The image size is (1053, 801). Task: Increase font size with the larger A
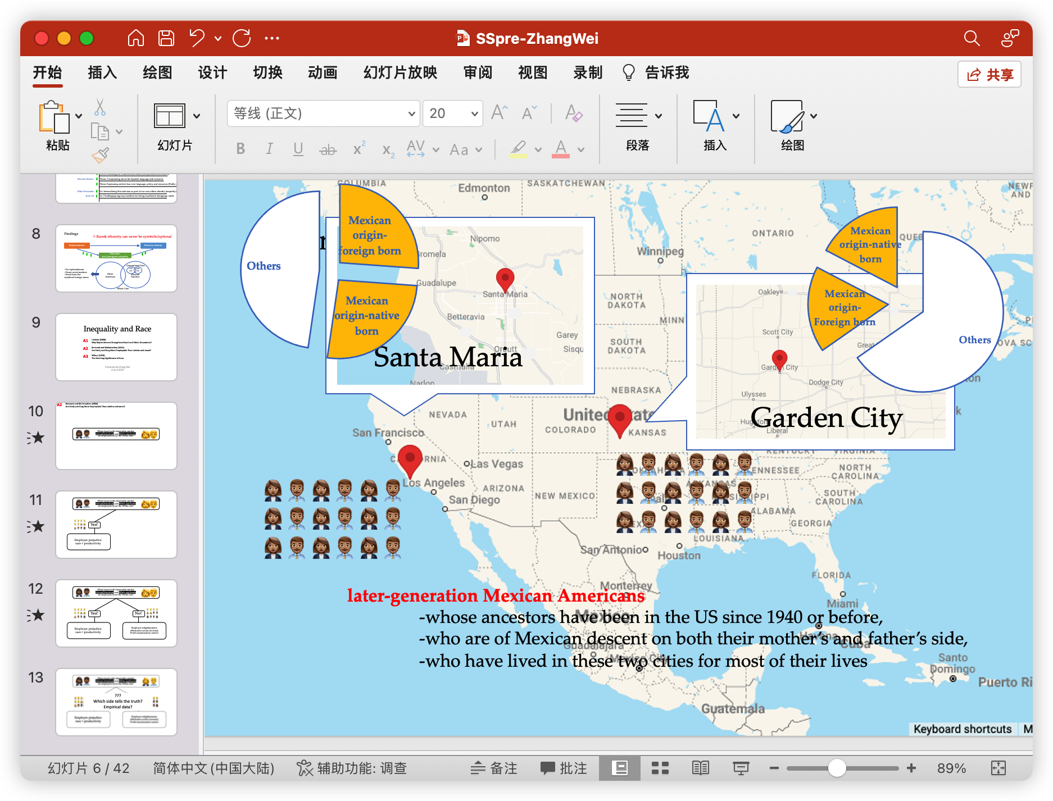point(500,113)
